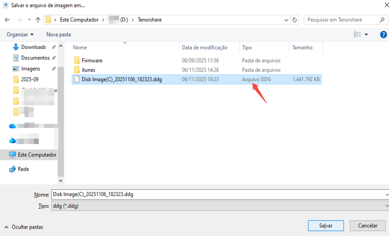Click the itunes folder icon
This screenshot has width=389, height=236.
(x=77, y=70)
